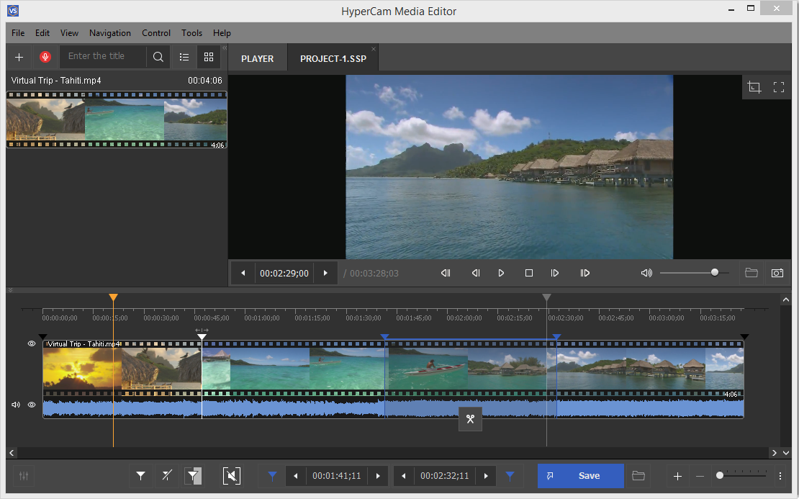Click the red microphone record icon

(45, 57)
